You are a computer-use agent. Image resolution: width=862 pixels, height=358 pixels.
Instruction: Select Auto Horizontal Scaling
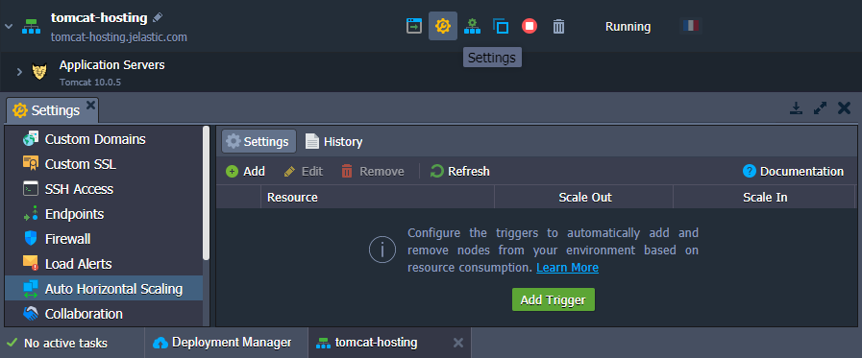click(104, 288)
